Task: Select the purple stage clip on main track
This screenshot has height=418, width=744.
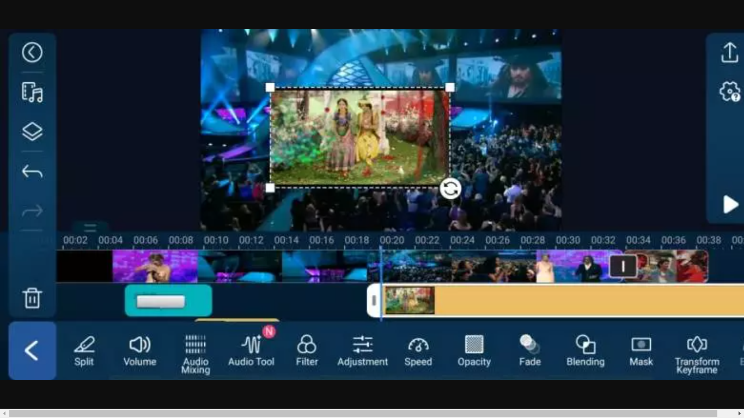Action: 155,266
